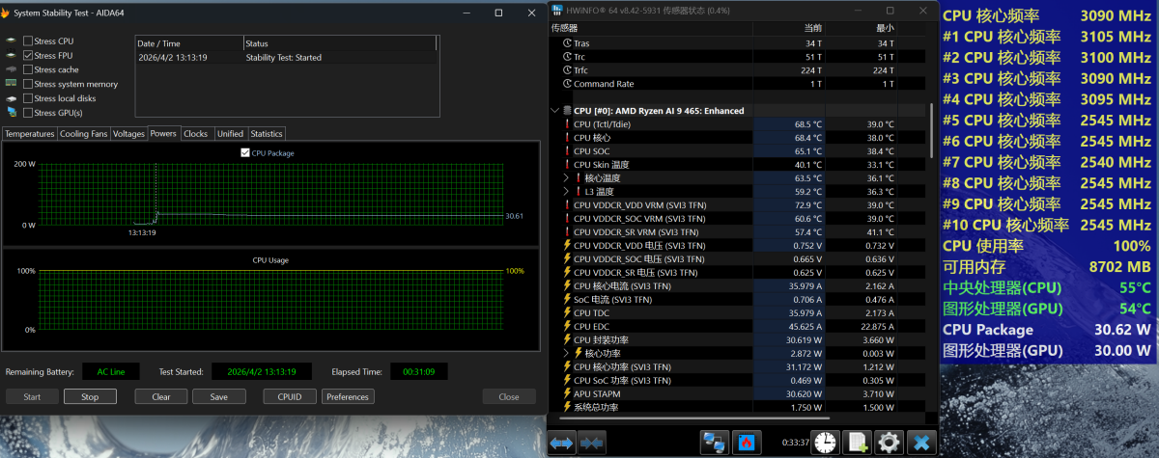This screenshot has height=458, width=1159.
Task: Click lightning icon on CPU TDC row
Action: coord(567,313)
